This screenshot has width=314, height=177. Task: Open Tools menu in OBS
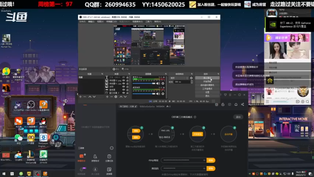[x=149, y=22]
